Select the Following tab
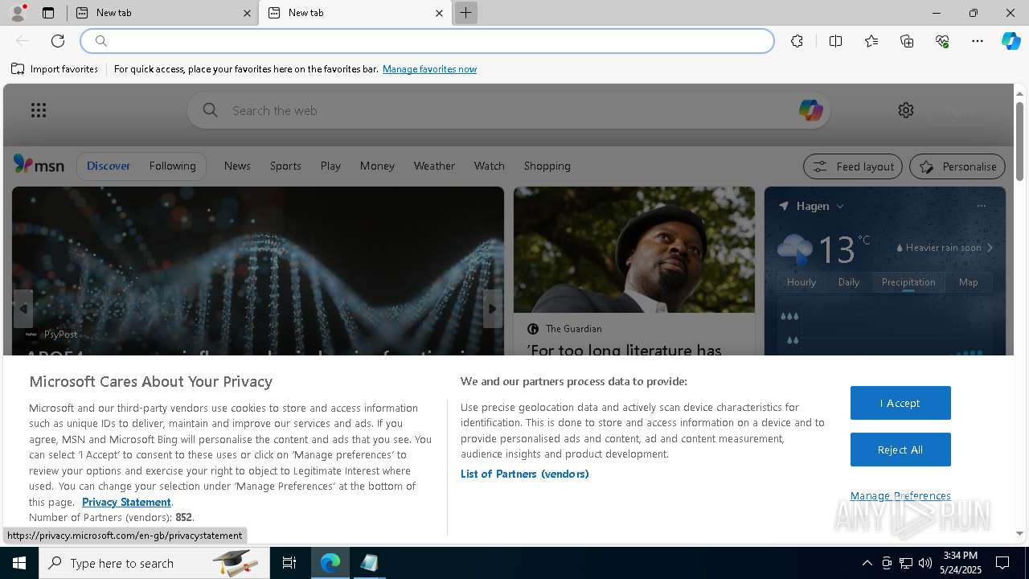 [x=172, y=166]
